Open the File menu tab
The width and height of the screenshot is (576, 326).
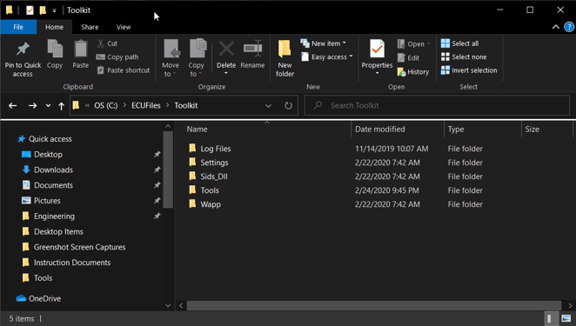pos(18,27)
